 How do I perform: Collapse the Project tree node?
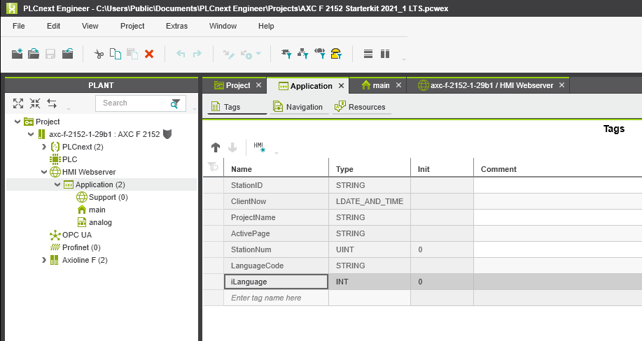coord(18,122)
